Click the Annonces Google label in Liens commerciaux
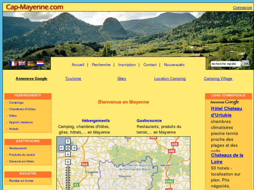Image resolution: width=254 pixels, height=190 pixels. pos(225,102)
